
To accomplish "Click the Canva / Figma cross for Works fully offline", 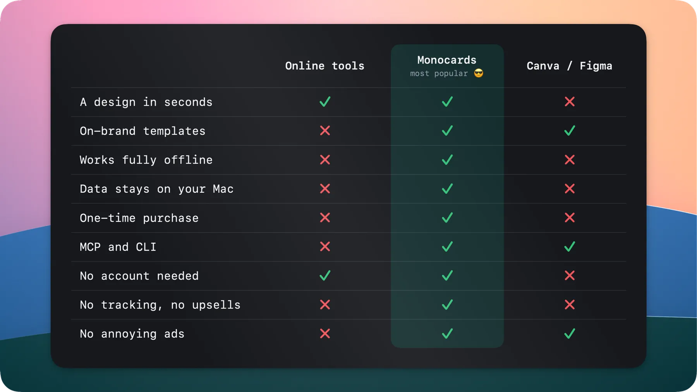I will 570,160.
